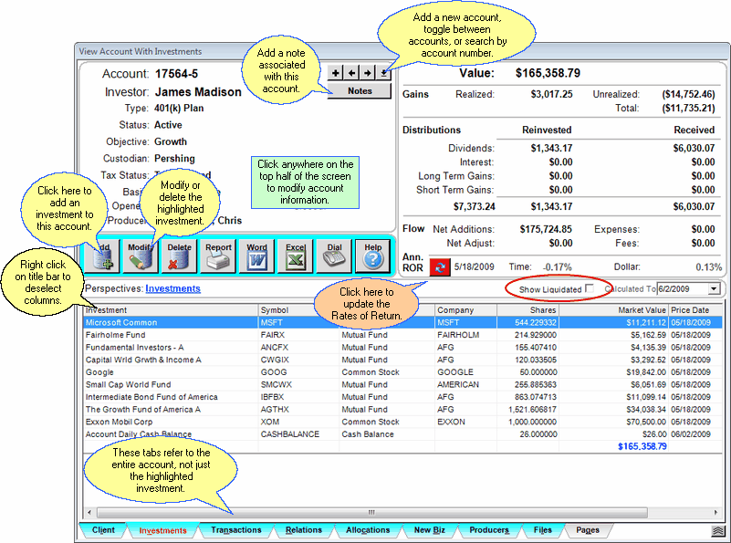Click the right arrow to view next account
731x543 pixels.
(x=368, y=72)
